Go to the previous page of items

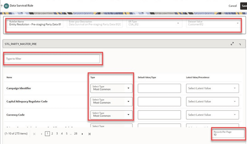point(41,134)
